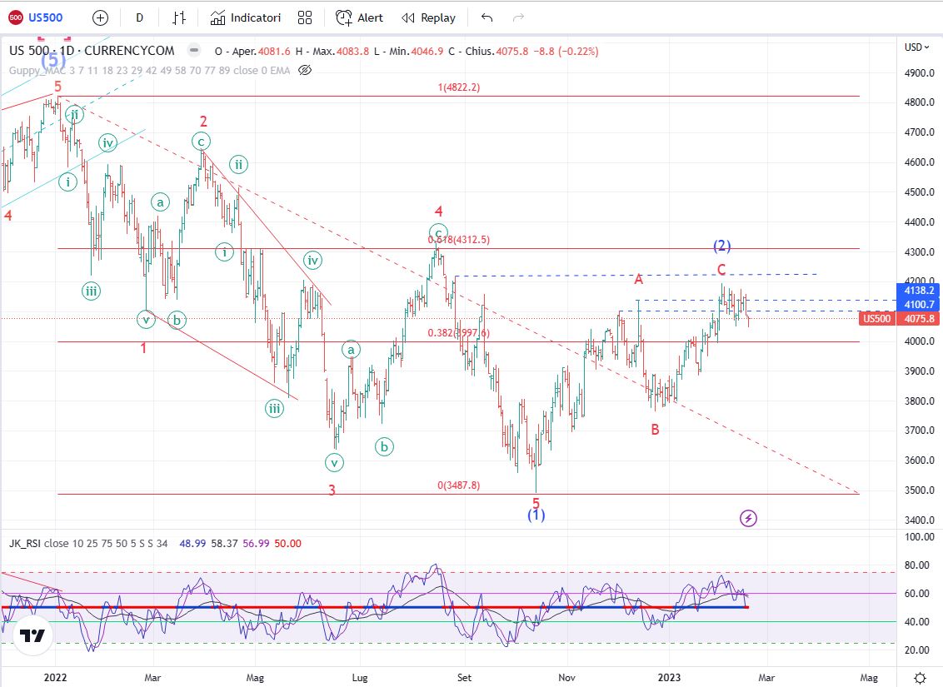Select the JK_RSI indicator legend
Screen dimensions: 943x687
(x=88, y=543)
